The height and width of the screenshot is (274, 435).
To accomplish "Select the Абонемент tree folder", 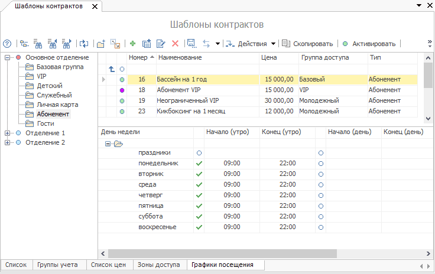I will point(53,114).
